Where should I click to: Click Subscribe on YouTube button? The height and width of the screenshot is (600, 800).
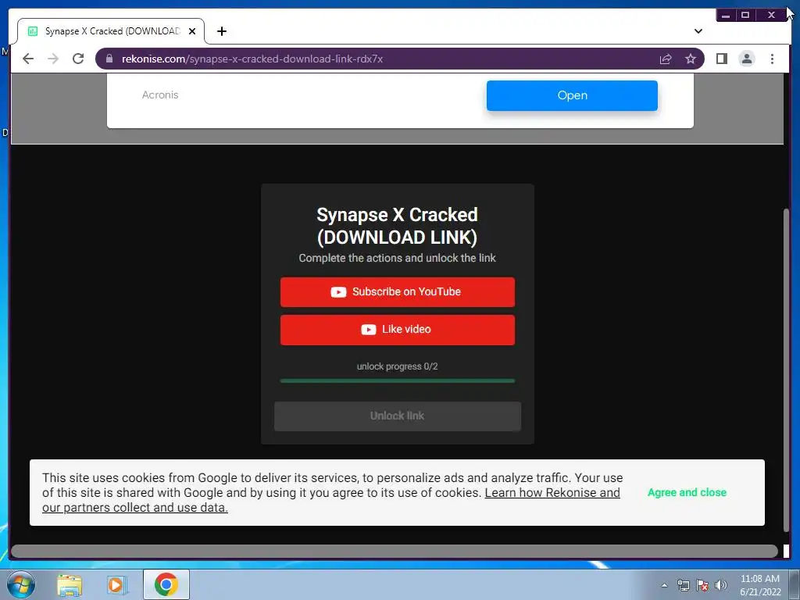398,292
